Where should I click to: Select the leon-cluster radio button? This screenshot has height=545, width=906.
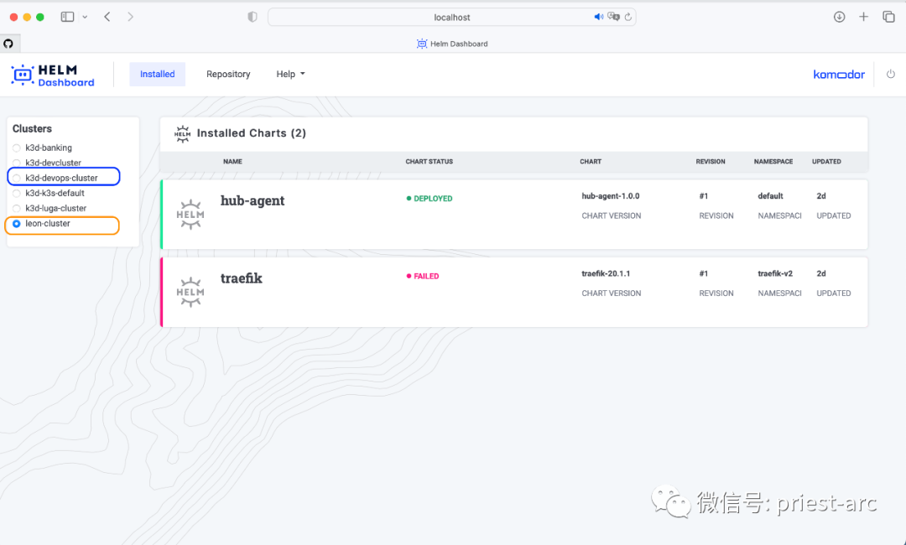(x=16, y=223)
